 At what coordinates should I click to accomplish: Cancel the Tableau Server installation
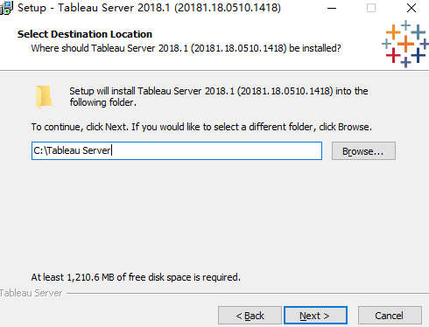click(x=390, y=316)
